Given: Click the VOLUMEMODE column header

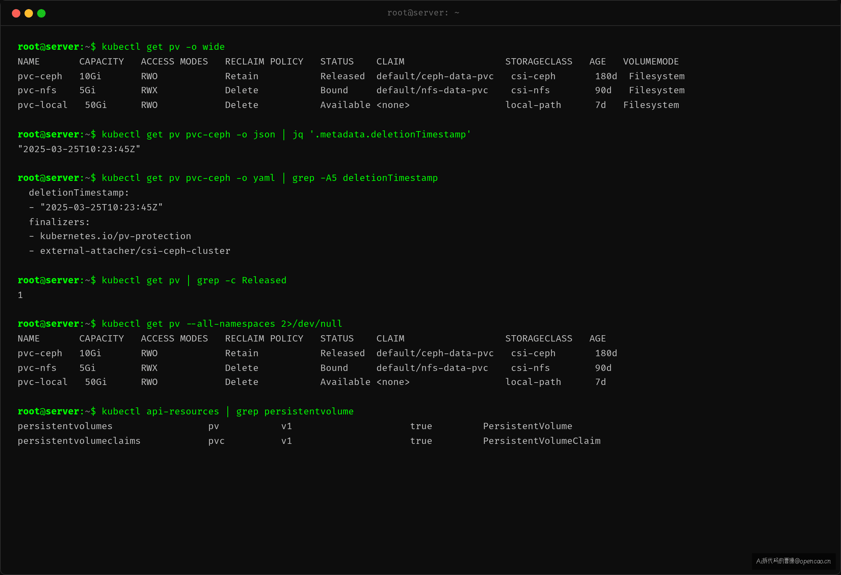Looking at the screenshot, I should tap(651, 62).
